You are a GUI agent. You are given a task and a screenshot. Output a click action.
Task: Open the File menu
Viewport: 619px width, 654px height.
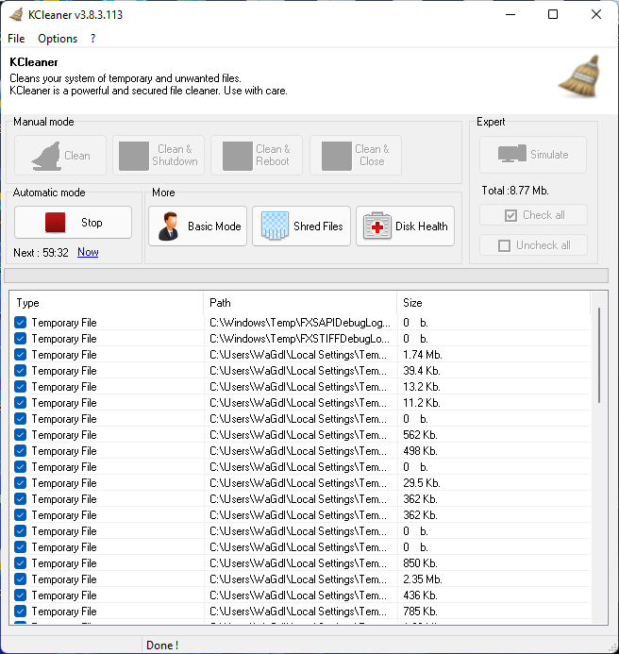(16, 39)
